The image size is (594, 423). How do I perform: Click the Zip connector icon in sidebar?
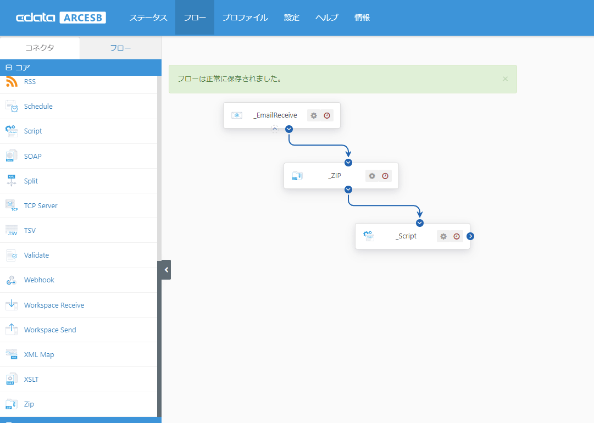(x=12, y=404)
